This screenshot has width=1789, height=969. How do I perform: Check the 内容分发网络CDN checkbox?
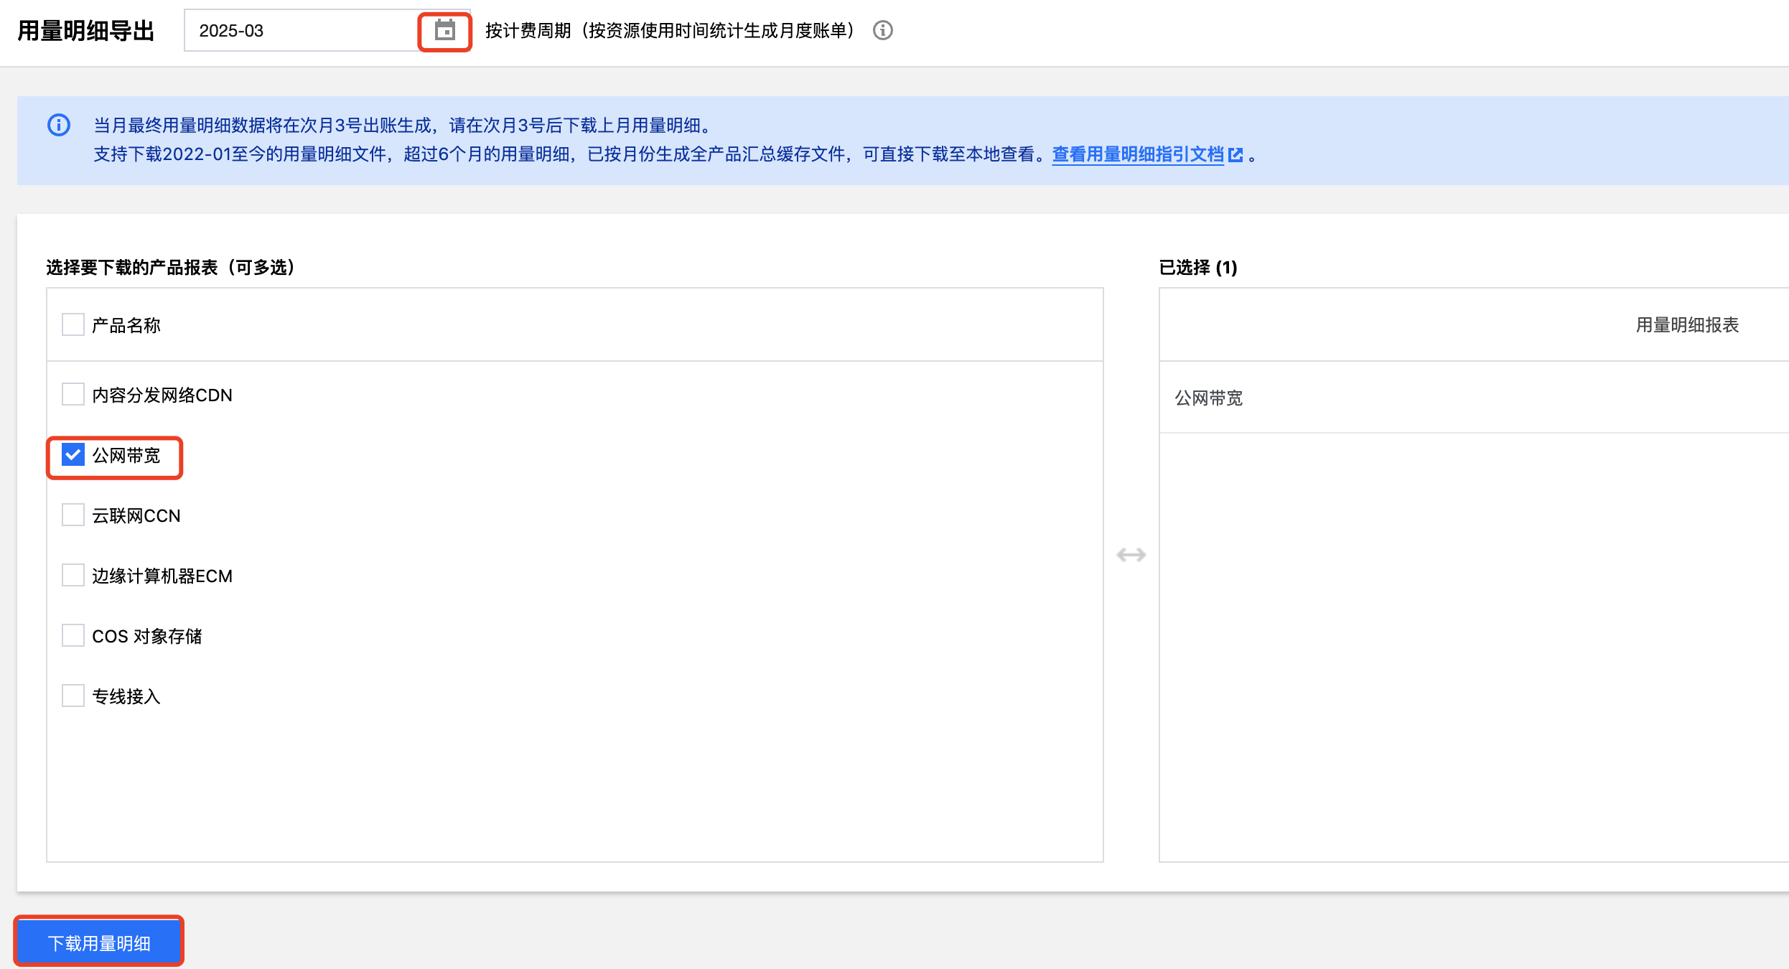point(73,395)
